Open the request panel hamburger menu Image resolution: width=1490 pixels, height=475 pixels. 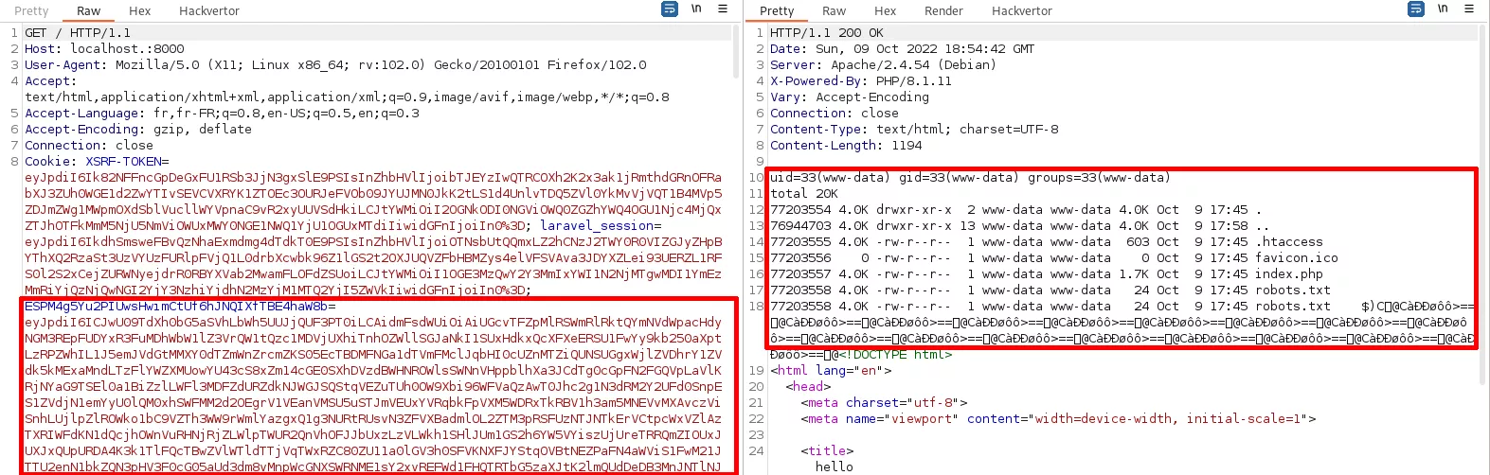tap(723, 9)
